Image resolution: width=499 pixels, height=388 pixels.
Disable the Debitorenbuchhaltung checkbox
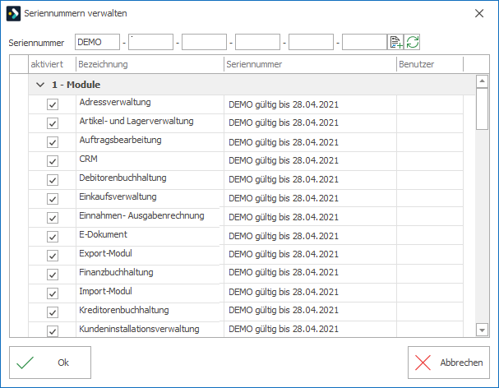[x=53, y=180]
